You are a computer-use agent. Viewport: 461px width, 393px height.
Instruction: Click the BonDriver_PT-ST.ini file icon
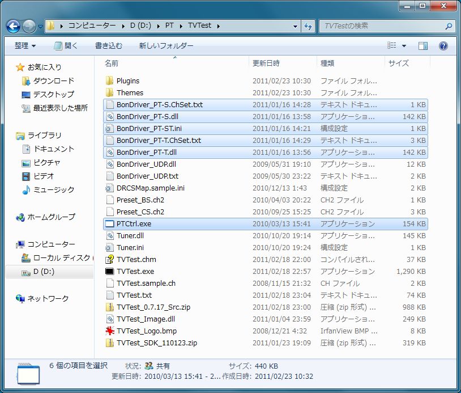click(x=110, y=128)
